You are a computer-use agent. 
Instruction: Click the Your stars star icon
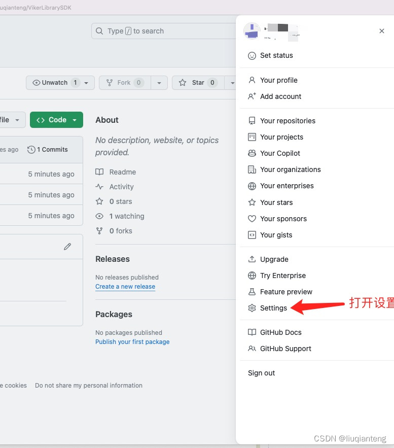(x=252, y=202)
